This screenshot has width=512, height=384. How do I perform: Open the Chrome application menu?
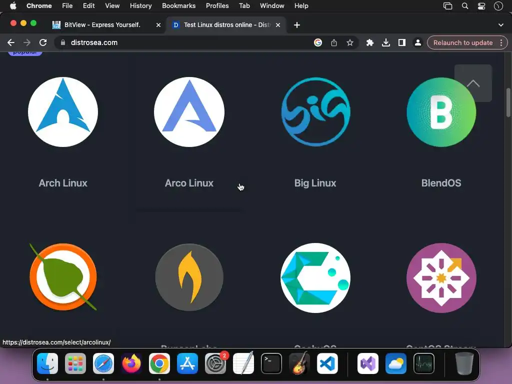(39, 6)
